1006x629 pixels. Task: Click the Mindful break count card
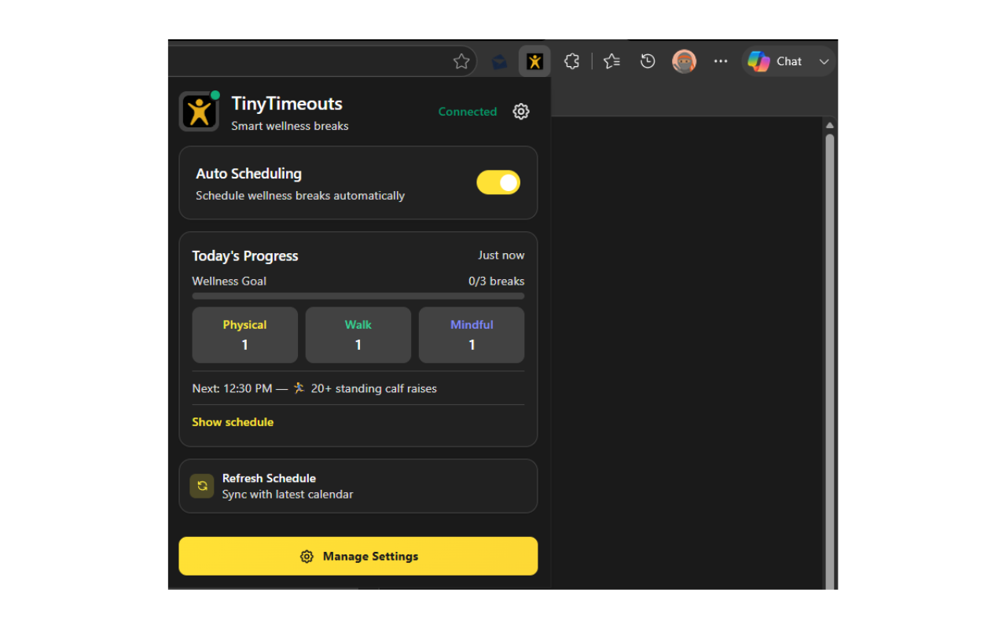[x=472, y=335]
